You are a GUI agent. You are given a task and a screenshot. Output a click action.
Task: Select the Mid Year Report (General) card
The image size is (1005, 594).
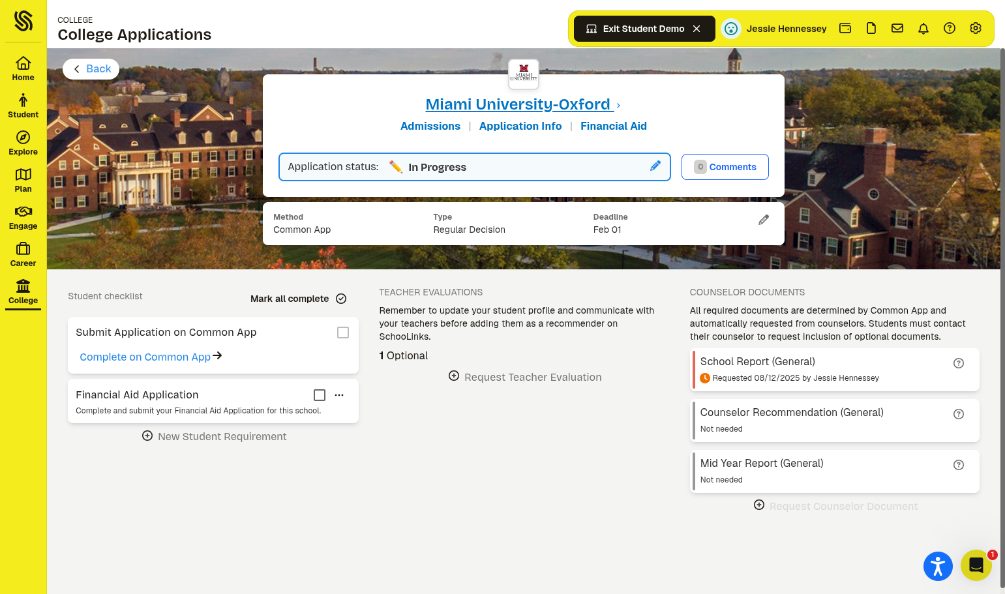835,471
